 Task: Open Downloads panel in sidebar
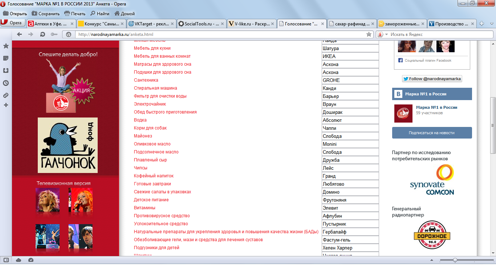(6, 70)
